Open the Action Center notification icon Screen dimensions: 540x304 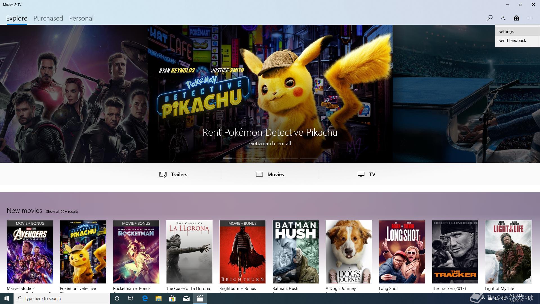531,298
